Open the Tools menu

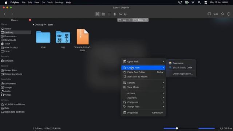pos(50,3)
